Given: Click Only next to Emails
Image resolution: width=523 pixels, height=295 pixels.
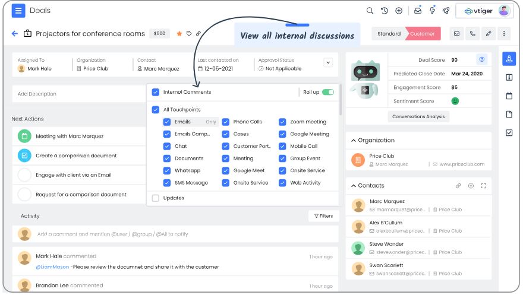Looking at the screenshot, I should tap(211, 122).
